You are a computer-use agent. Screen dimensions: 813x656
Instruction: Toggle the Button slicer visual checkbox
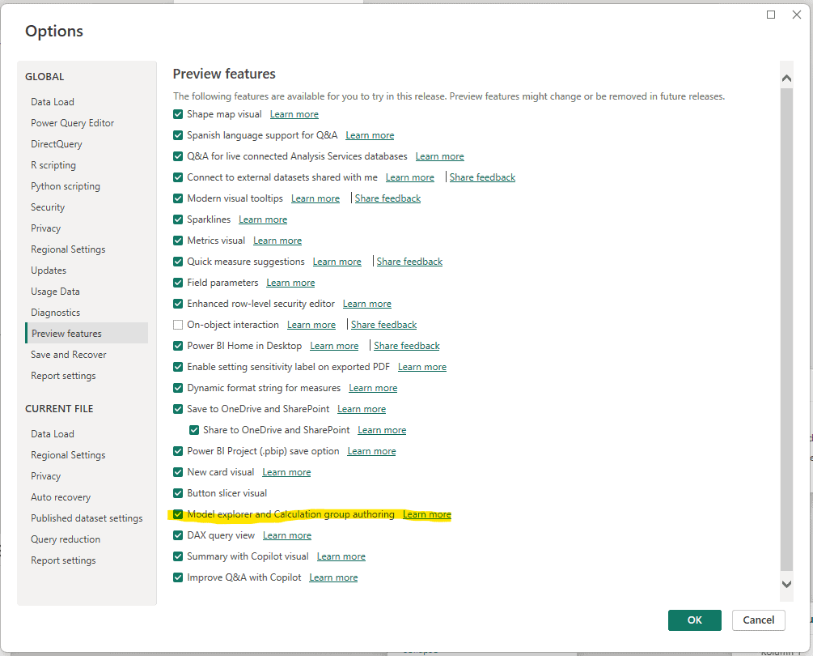click(x=178, y=493)
